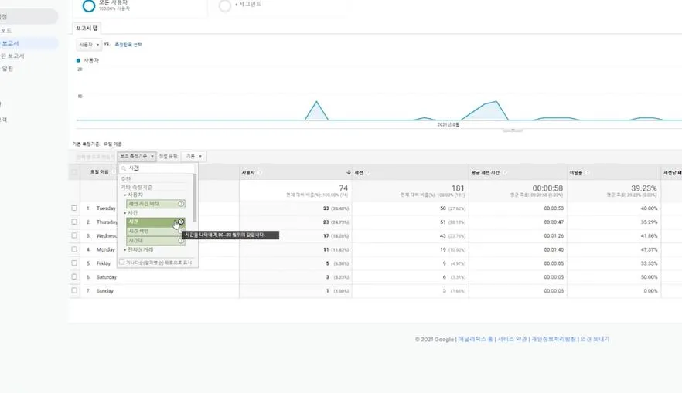Click the Saturday row label
The height and width of the screenshot is (393, 682).
pyautogui.click(x=107, y=277)
